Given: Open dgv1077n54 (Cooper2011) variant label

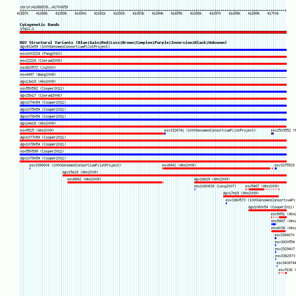Looking at the screenshot, I should (43, 138).
